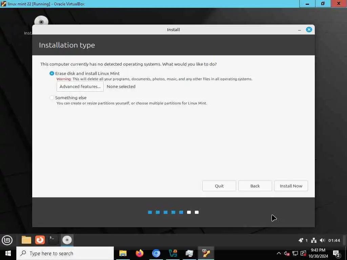The image size is (347, 260).
Task: Open Terminal from the Mint panel
Action: [x=53, y=240]
